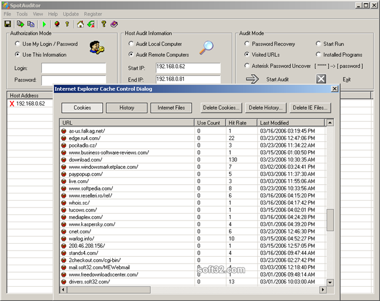Open the Tools menu
Screen dimensions: 380x301
pyautogui.click(x=22, y=14)
